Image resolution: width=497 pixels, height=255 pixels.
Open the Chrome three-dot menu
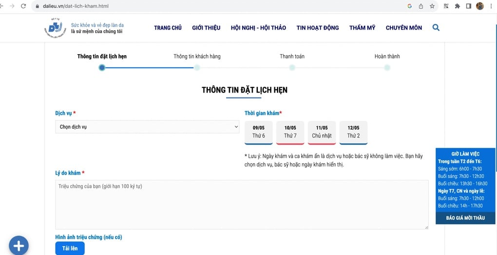coord(491,6)
